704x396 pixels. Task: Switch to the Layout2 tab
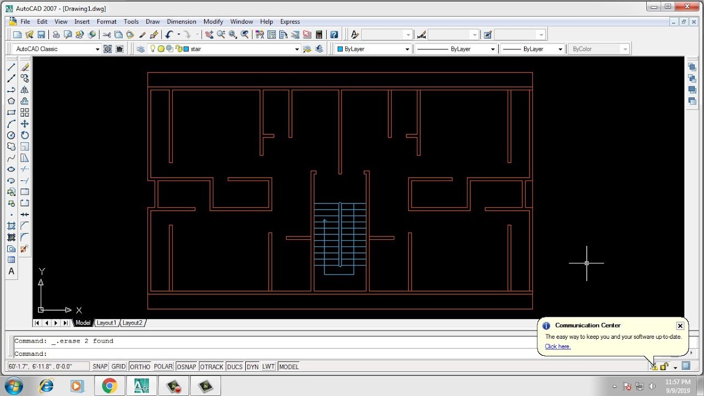(132, 323)
